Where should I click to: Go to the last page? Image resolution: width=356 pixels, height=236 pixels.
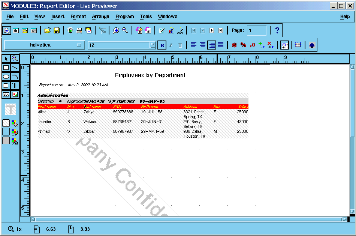pyautogui.click(x=221, y=30)
